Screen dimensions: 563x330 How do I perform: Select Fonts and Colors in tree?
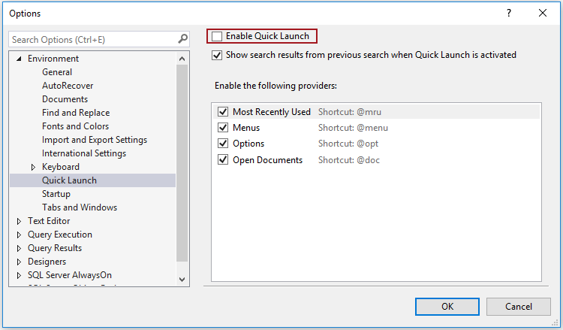(x=75, y=126)
